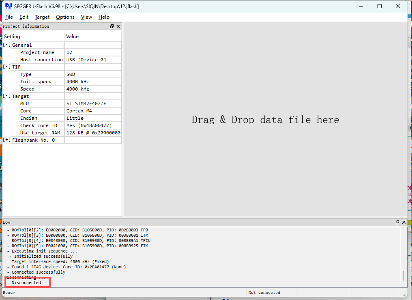Minimize the J-Flash window
Screen dimensions: 412x300
point(361,6)
